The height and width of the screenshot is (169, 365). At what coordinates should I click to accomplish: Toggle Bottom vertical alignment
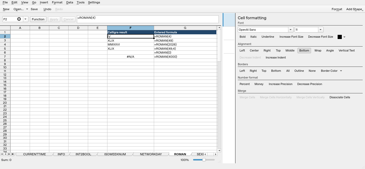(304, 50)
